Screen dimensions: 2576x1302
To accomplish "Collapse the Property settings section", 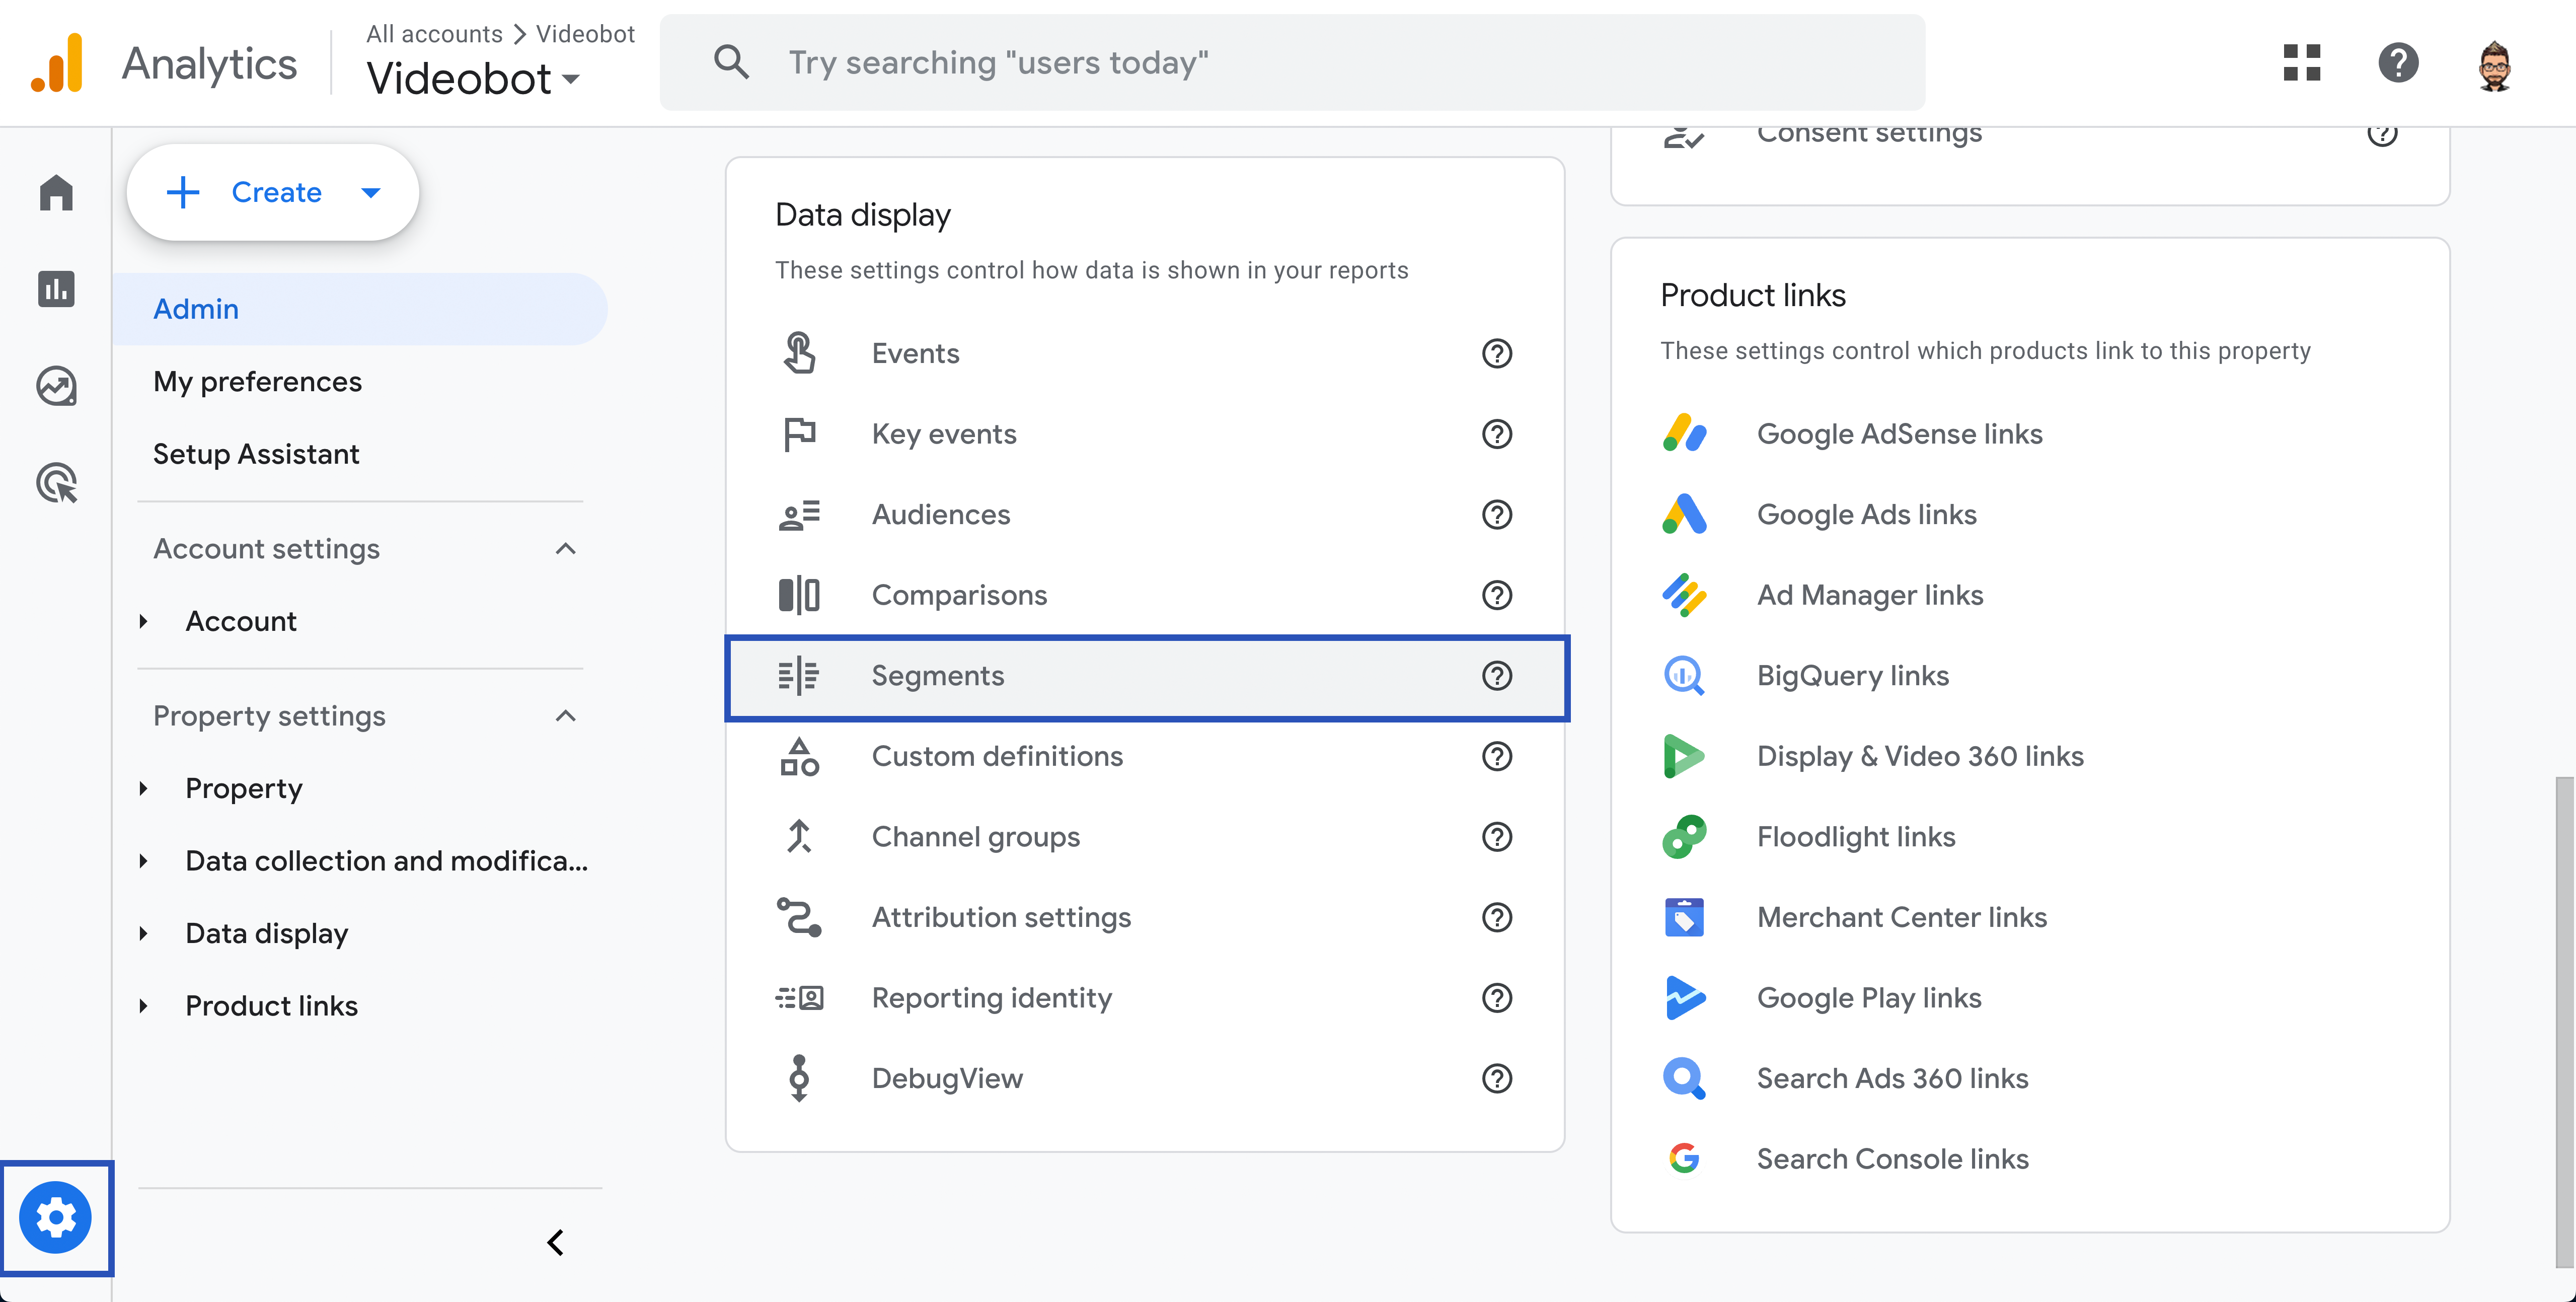I will (x=565, y=716).
